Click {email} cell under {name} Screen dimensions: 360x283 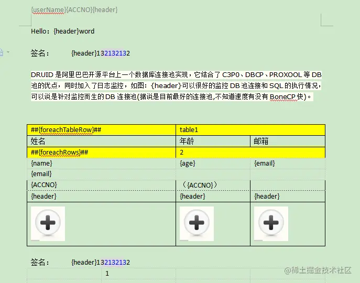pos(101,174)
